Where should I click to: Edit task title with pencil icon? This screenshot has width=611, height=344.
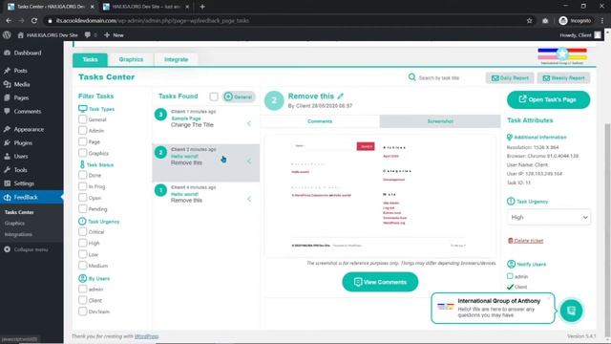(x=341, y=96)
